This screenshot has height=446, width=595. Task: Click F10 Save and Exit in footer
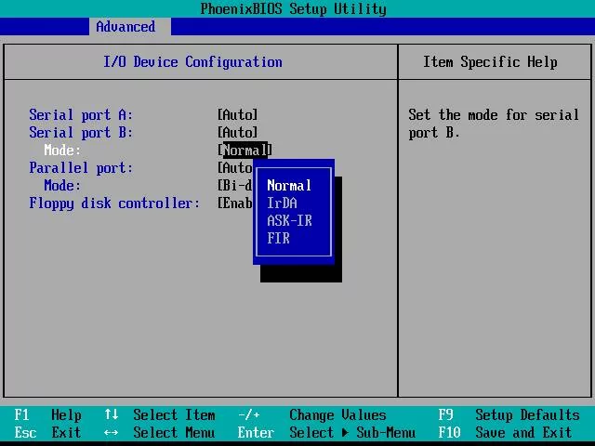pos(506,432)
